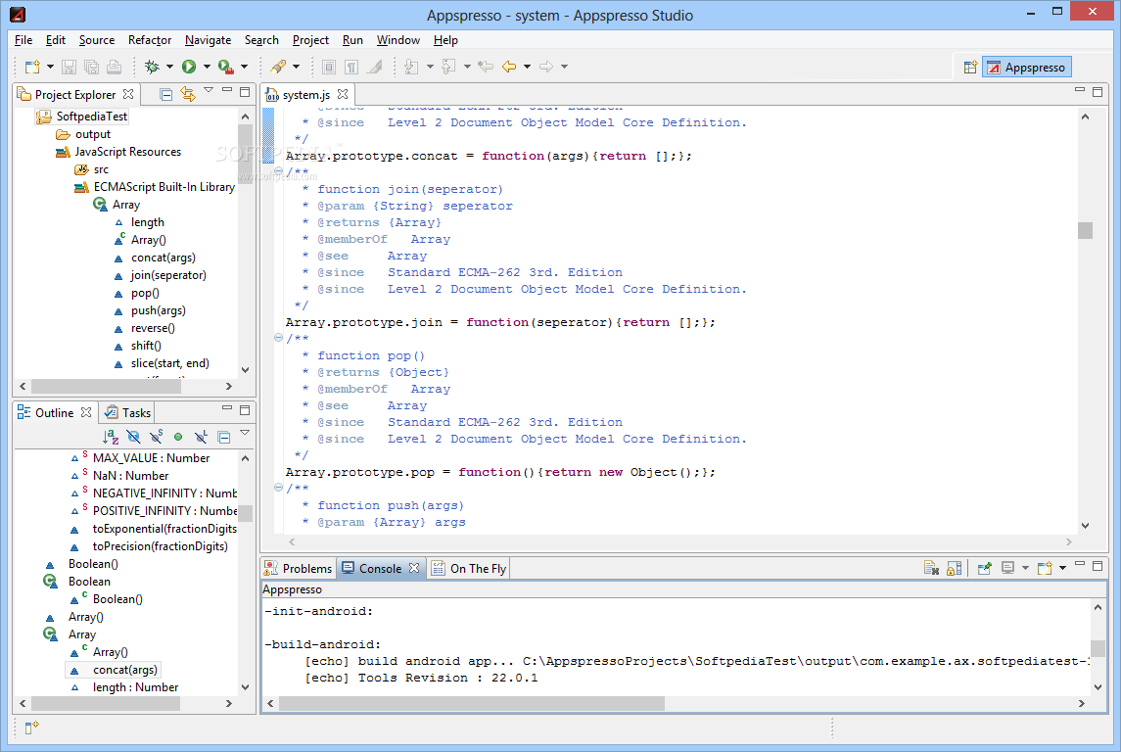
Task: Open Back history dropdown arrow
Action: [527, 67]
